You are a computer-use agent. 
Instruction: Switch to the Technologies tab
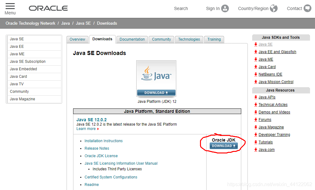[x=189, y=39]
